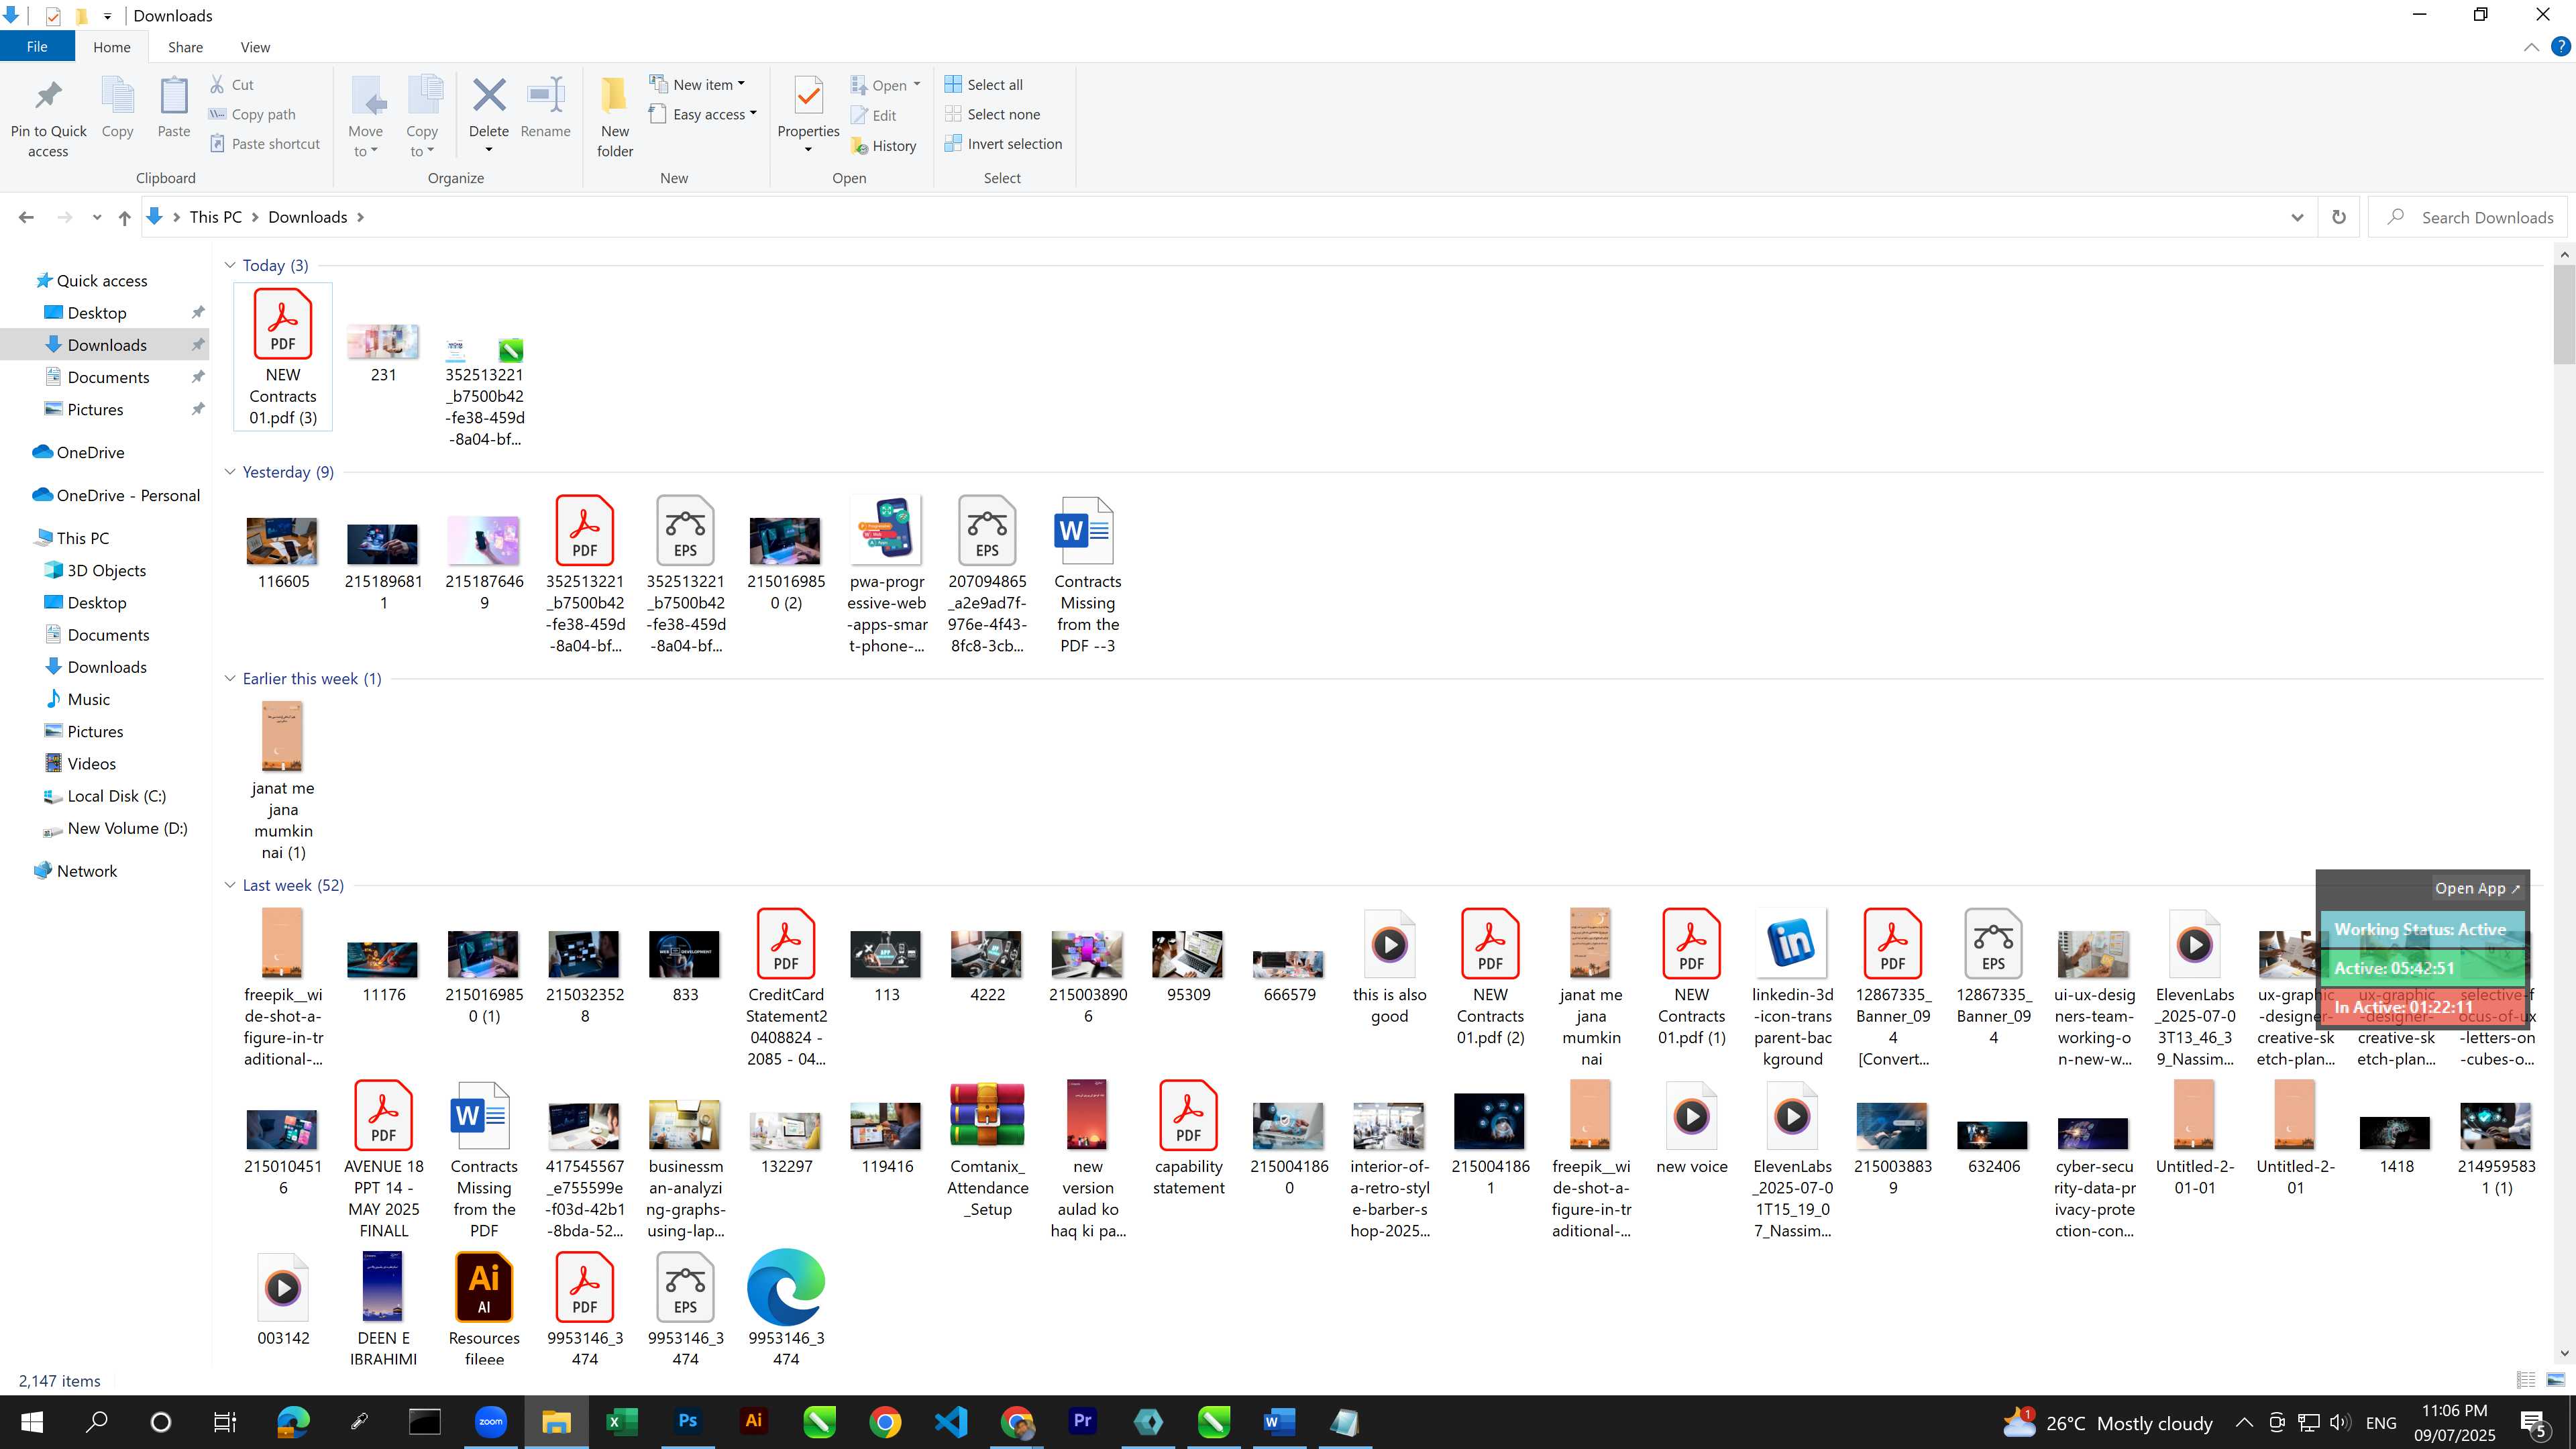Click Select none in ribbon
2576x1449 pixels.
[x=992, y=114]
